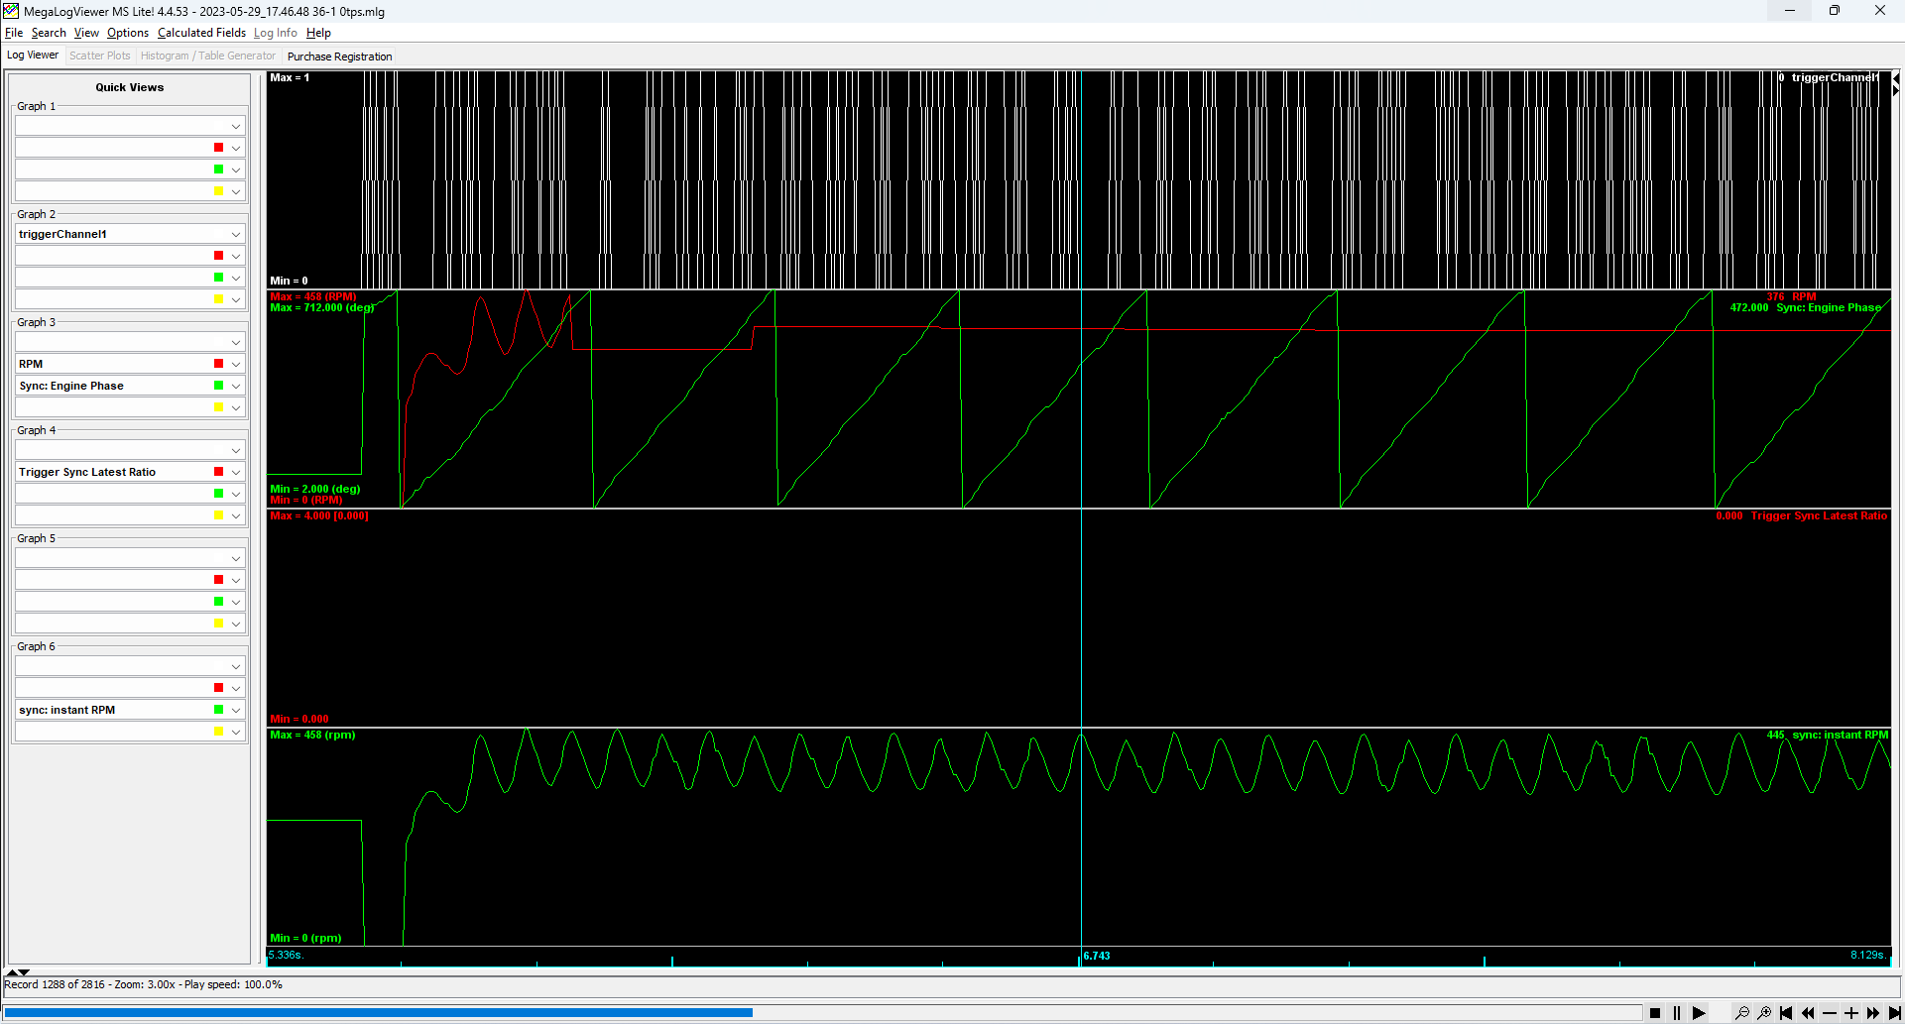The width and height of the screenshot is (1905, 1024).
Task: Open the Calculated Fields menu
Action: point(201,33)
